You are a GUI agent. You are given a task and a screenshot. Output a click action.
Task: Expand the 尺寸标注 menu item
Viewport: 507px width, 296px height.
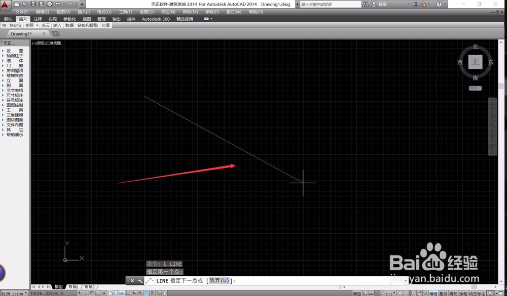point(15,95)
